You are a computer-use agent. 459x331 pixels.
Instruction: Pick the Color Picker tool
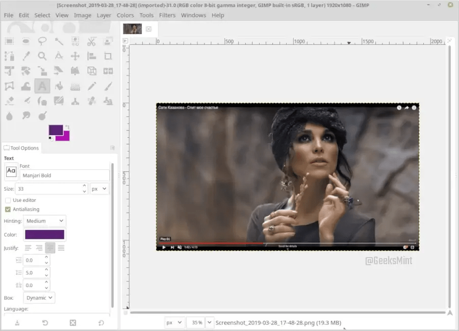point(25,56)
